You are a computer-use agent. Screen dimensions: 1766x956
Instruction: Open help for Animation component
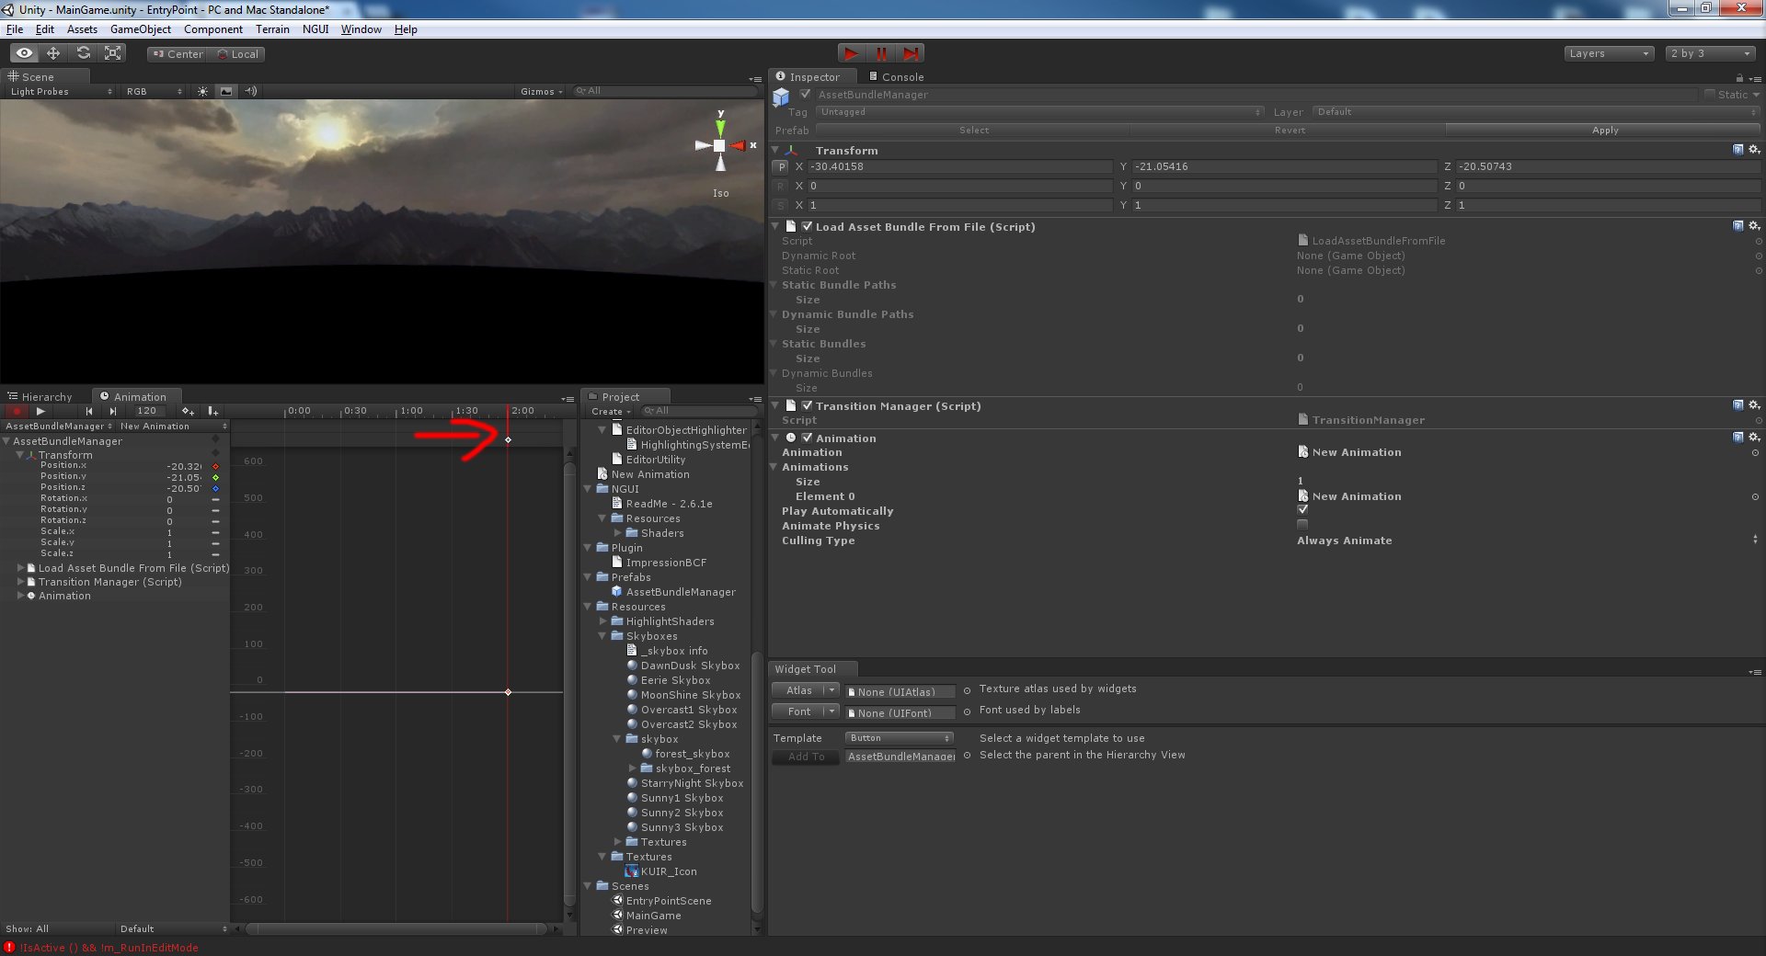coord(1738,438)
